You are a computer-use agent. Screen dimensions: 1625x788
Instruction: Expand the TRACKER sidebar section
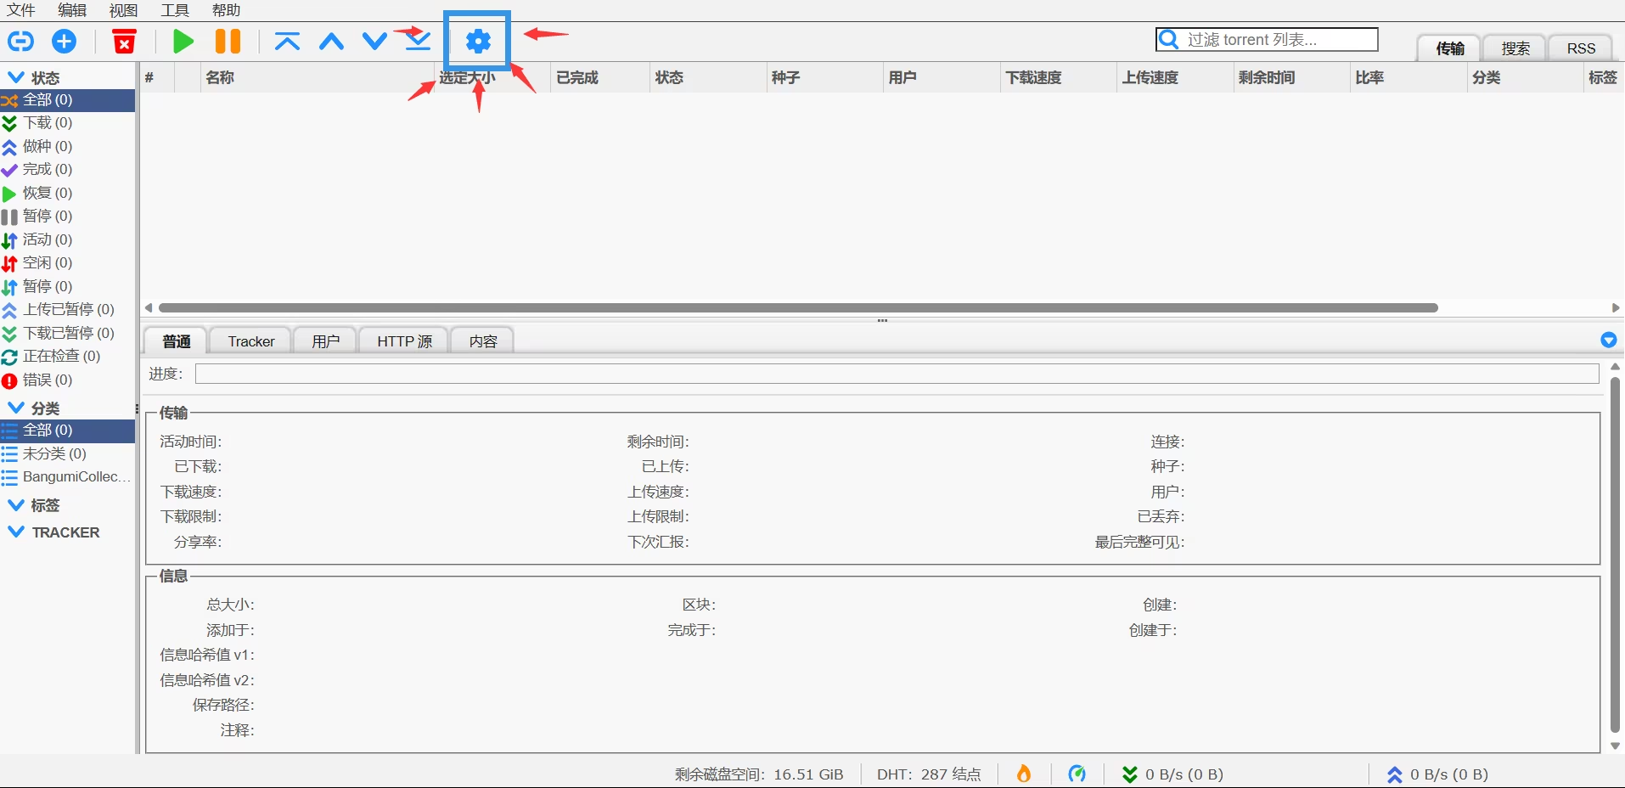coord(16,532)
